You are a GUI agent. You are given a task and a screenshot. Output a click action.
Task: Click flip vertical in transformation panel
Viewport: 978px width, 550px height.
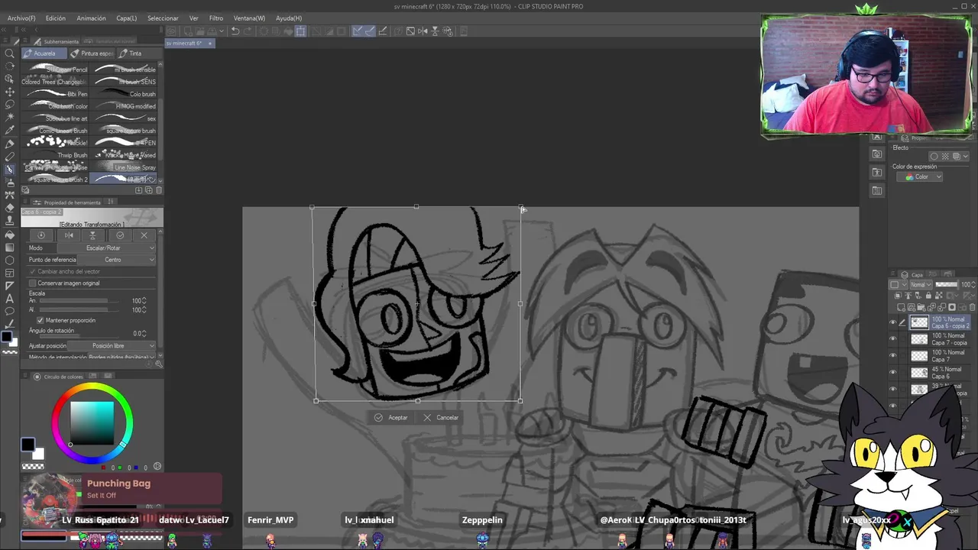pos(92,235)
